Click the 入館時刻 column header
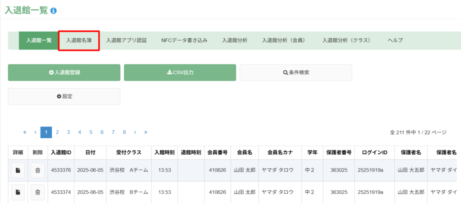 [x=165, y=153]
